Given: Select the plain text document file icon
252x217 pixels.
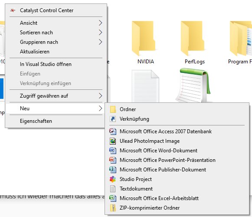Looking at the screenshot, I should click(145, 86).
